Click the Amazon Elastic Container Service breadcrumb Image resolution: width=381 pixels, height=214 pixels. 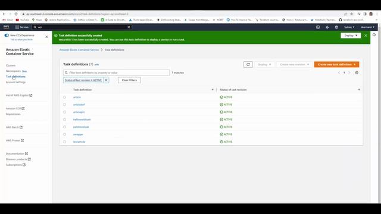click(79, 50)
